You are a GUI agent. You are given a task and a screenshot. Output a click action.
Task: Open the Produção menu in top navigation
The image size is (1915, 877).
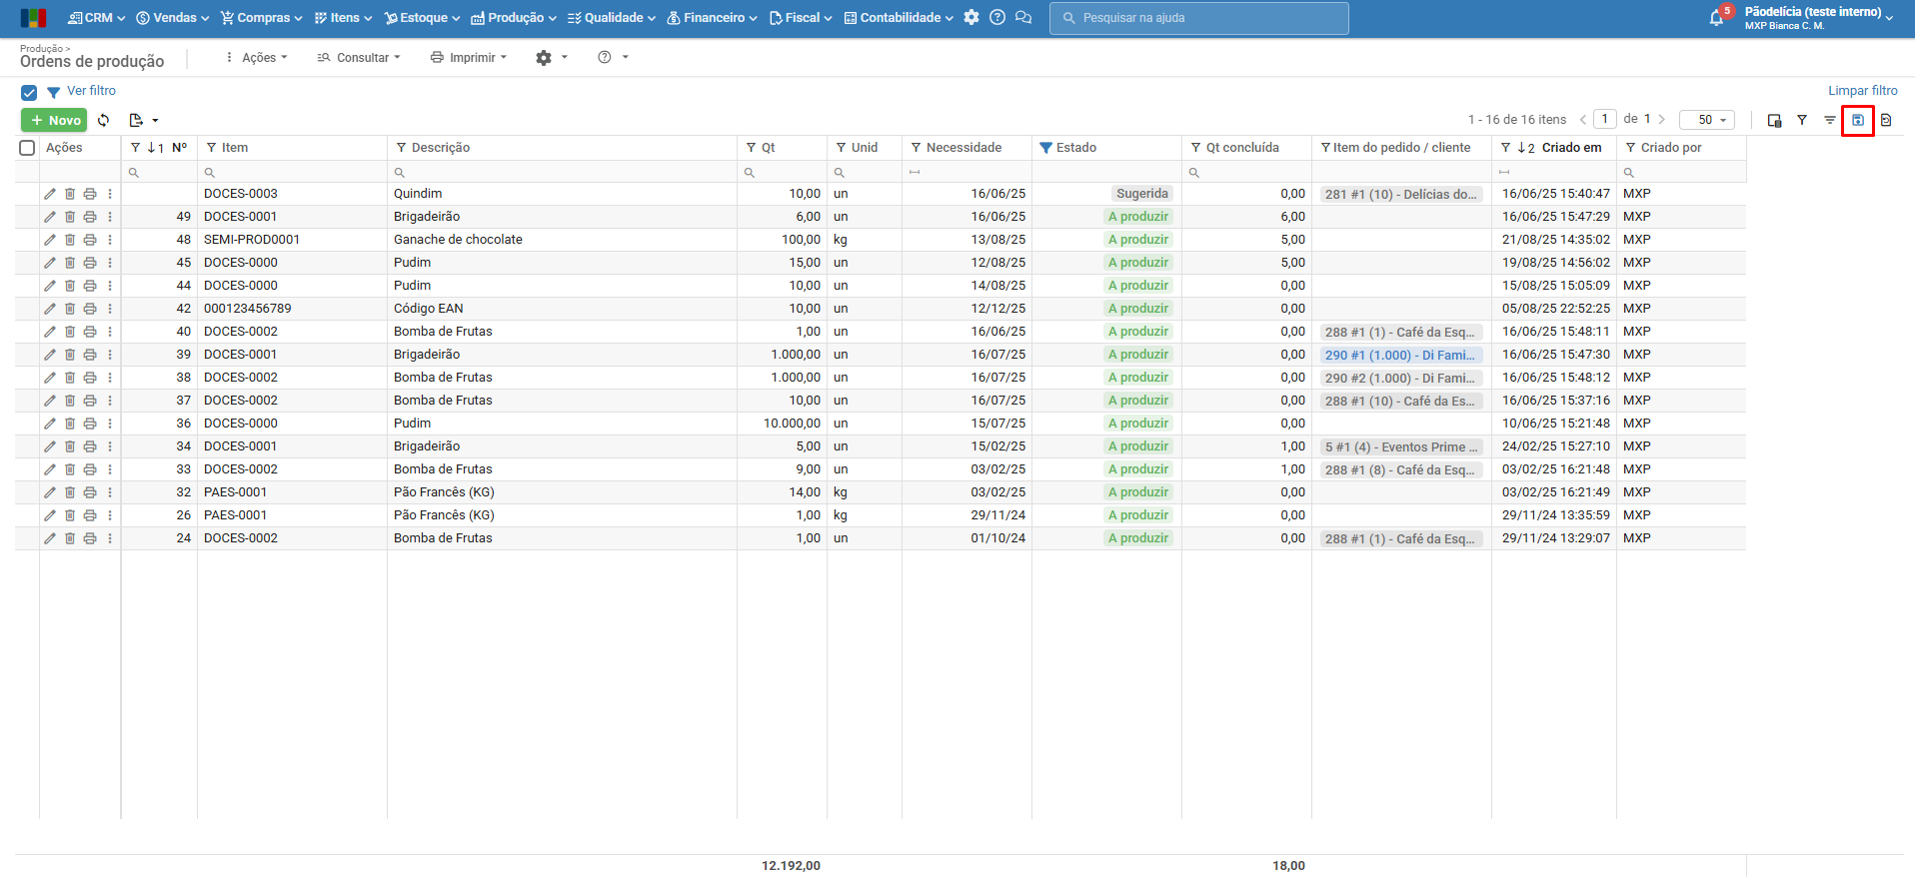[x=514, y=18]
